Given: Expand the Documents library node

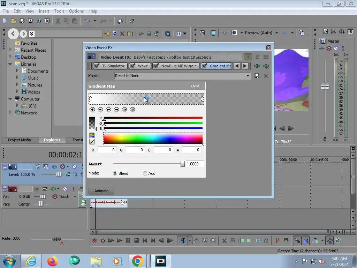Looking at the screenshot, I should [x=17, y=70].
